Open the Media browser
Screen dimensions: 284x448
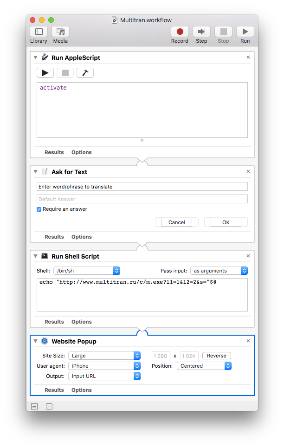click(60, 32)
